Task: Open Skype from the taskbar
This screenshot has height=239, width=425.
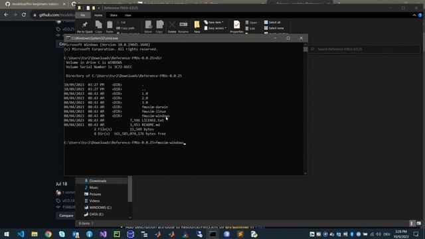Action: 62,234
